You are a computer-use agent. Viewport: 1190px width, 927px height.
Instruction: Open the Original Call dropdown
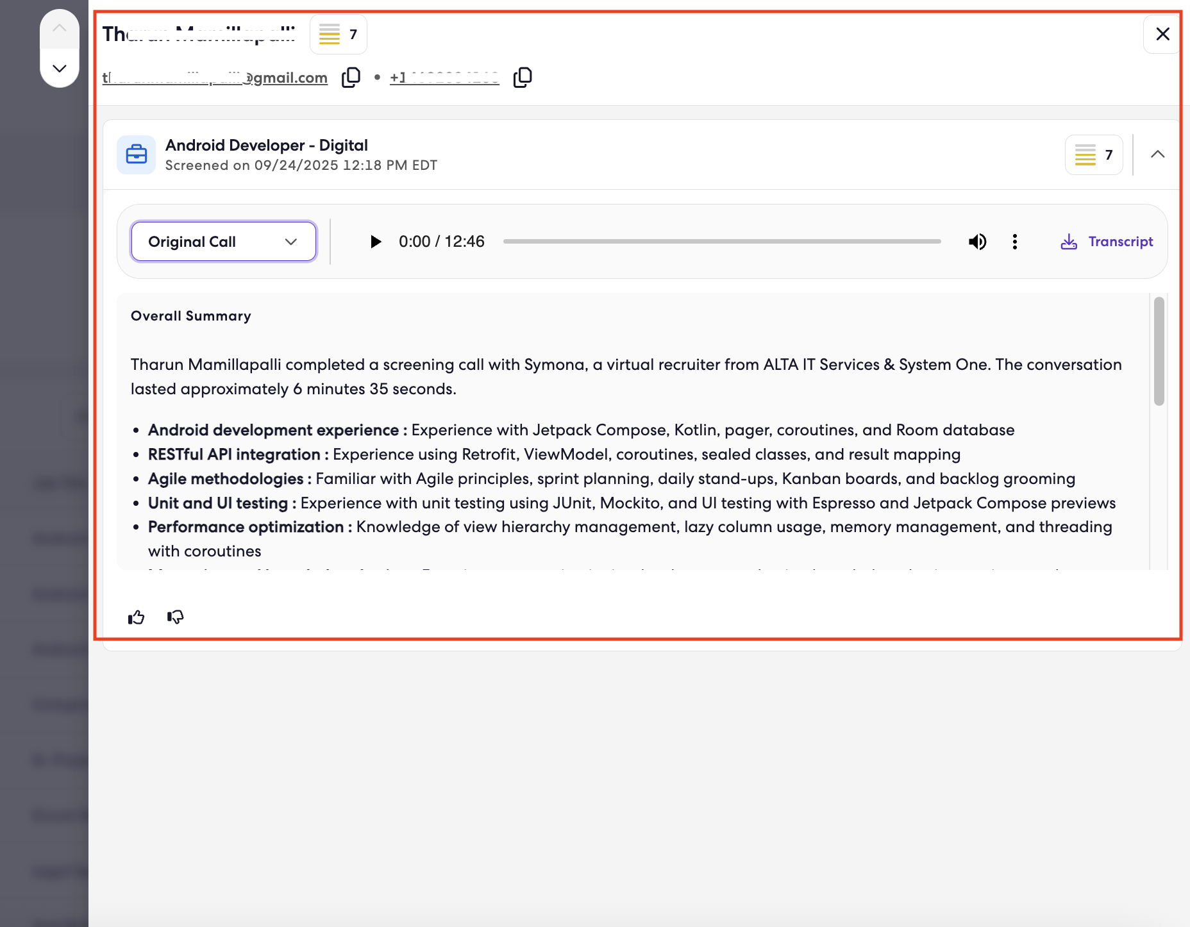coord(223,242)
